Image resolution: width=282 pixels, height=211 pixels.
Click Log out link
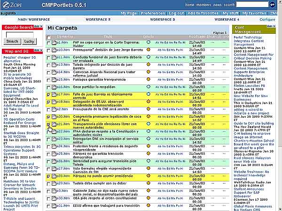point(176,13)
